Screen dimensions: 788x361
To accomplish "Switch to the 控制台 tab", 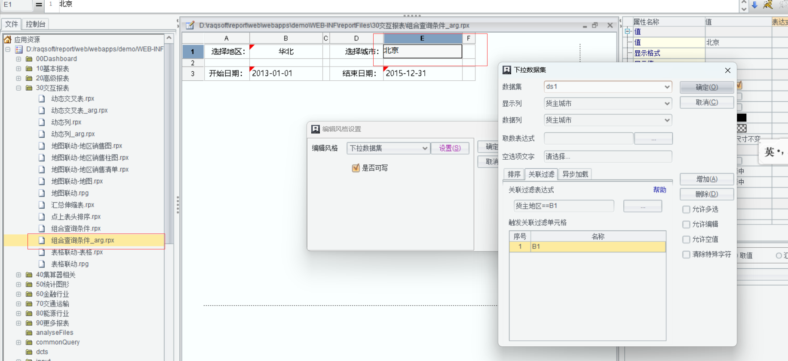I will click(x=36, y=24).
